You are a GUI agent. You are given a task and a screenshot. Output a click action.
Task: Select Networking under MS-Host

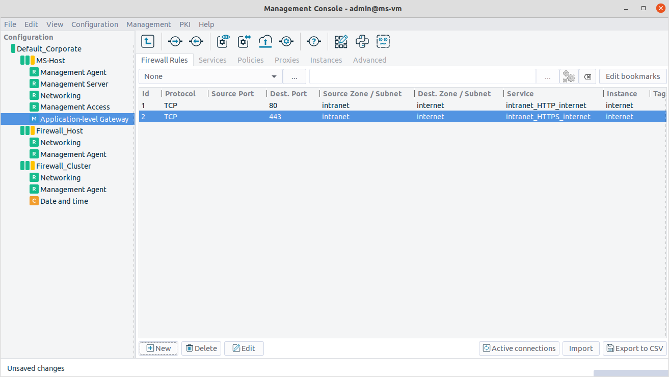point(60,96)
